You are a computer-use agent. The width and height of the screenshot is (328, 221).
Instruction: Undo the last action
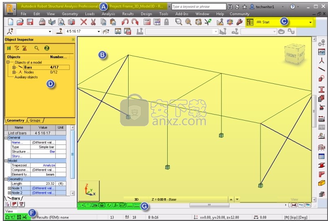(125, 22)
